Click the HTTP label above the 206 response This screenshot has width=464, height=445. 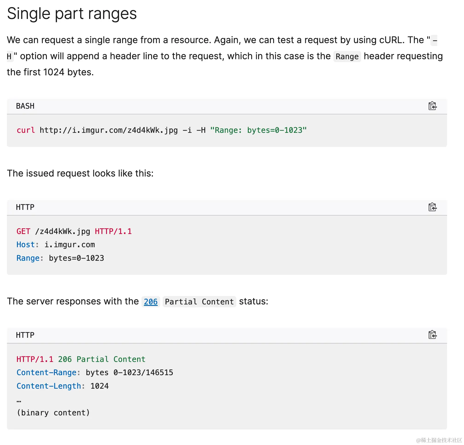25,335
